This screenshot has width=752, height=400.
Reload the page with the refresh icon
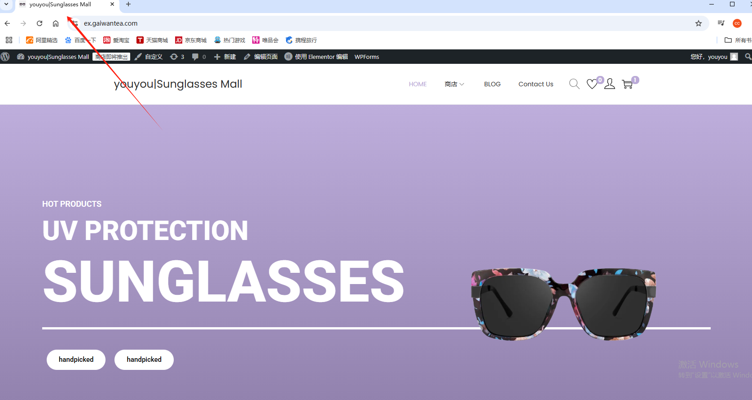click(40, 23)
